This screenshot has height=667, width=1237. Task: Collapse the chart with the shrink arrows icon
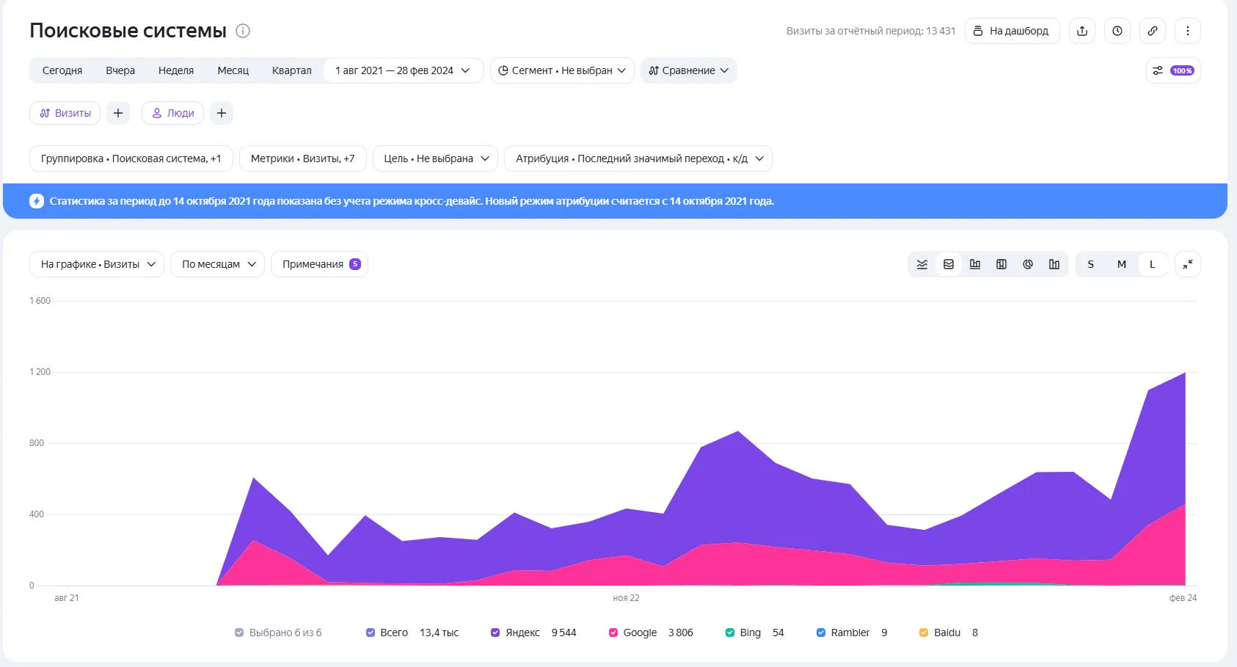click(x=1188, y=264)
